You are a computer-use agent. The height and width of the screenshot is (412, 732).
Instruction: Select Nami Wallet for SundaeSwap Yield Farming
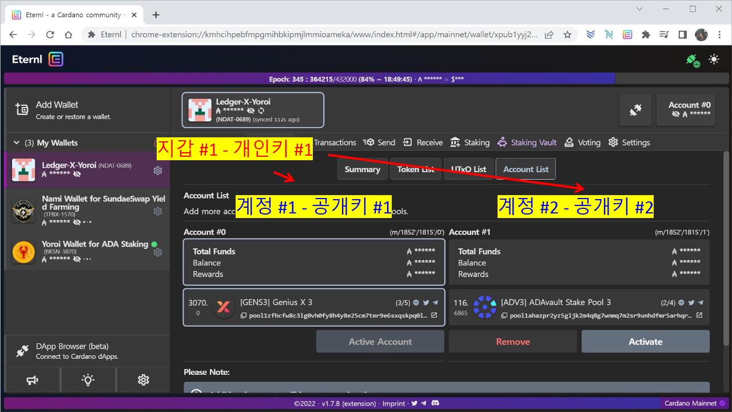pos(87,211)
